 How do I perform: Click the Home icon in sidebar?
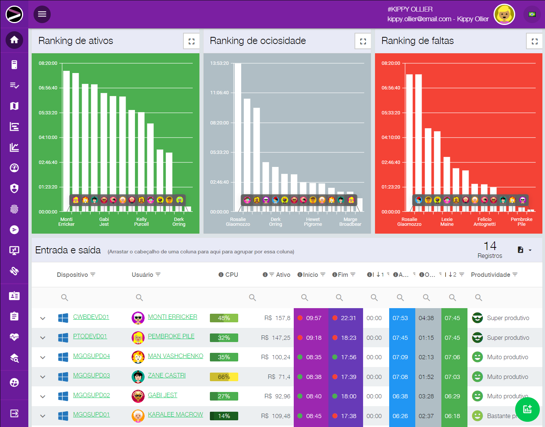[x=14, y=40]
